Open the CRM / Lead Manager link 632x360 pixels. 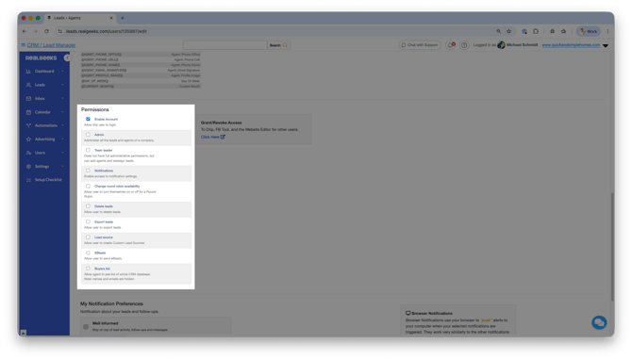(x=51, y=45)
